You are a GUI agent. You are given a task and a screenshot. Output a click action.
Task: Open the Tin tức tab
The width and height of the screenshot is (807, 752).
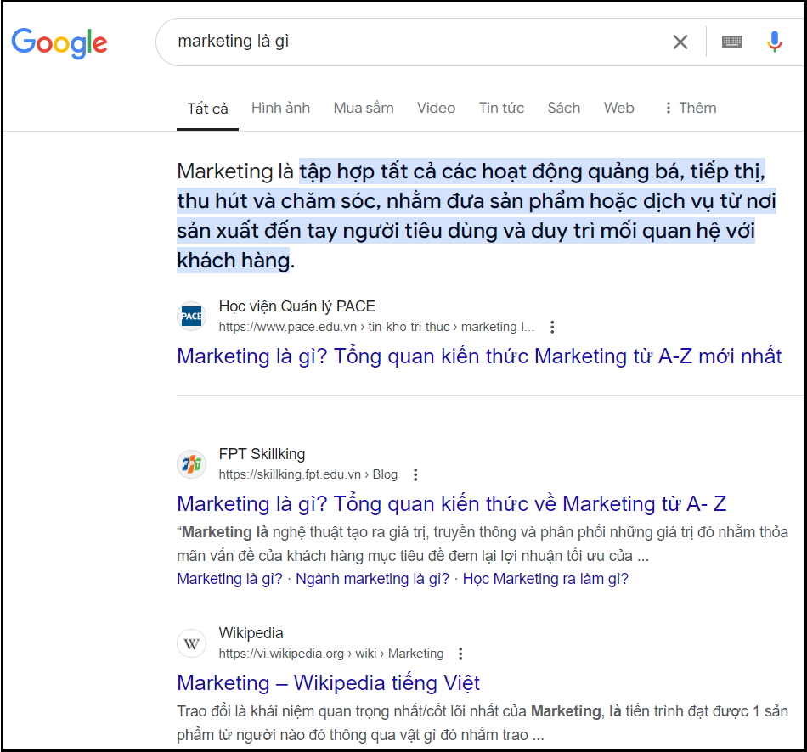click(x=501, y=108)
